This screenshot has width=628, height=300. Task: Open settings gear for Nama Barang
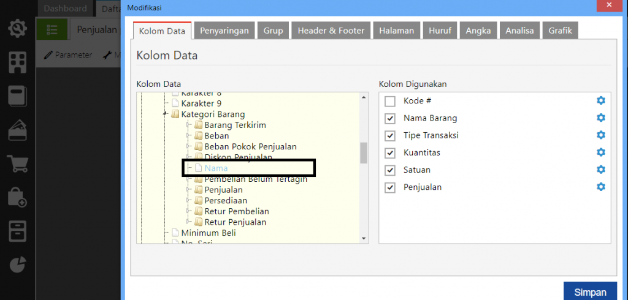[x=601, y=118]
